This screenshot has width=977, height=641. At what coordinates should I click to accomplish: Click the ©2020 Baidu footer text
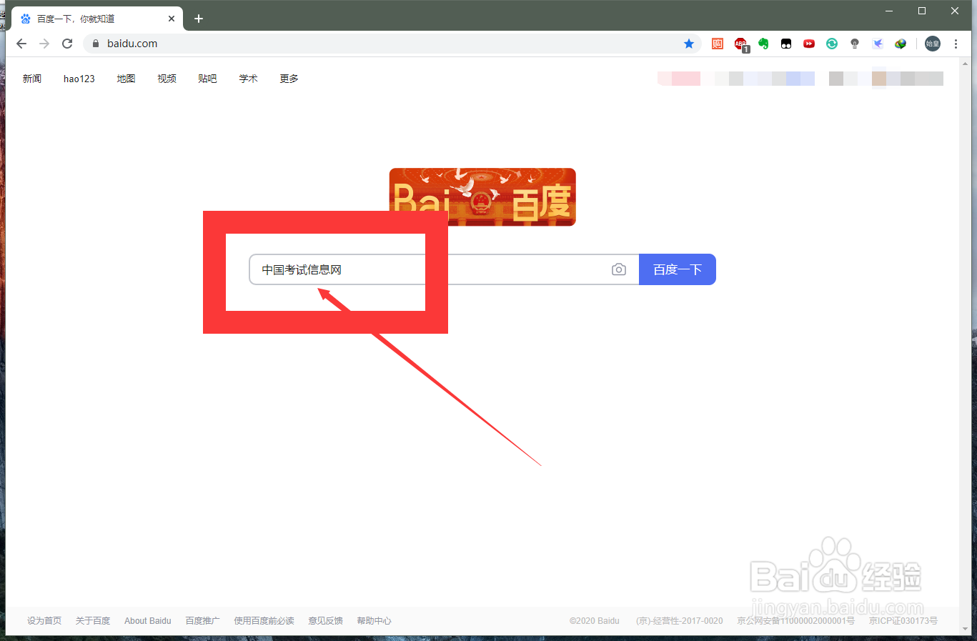coord(595,621)
